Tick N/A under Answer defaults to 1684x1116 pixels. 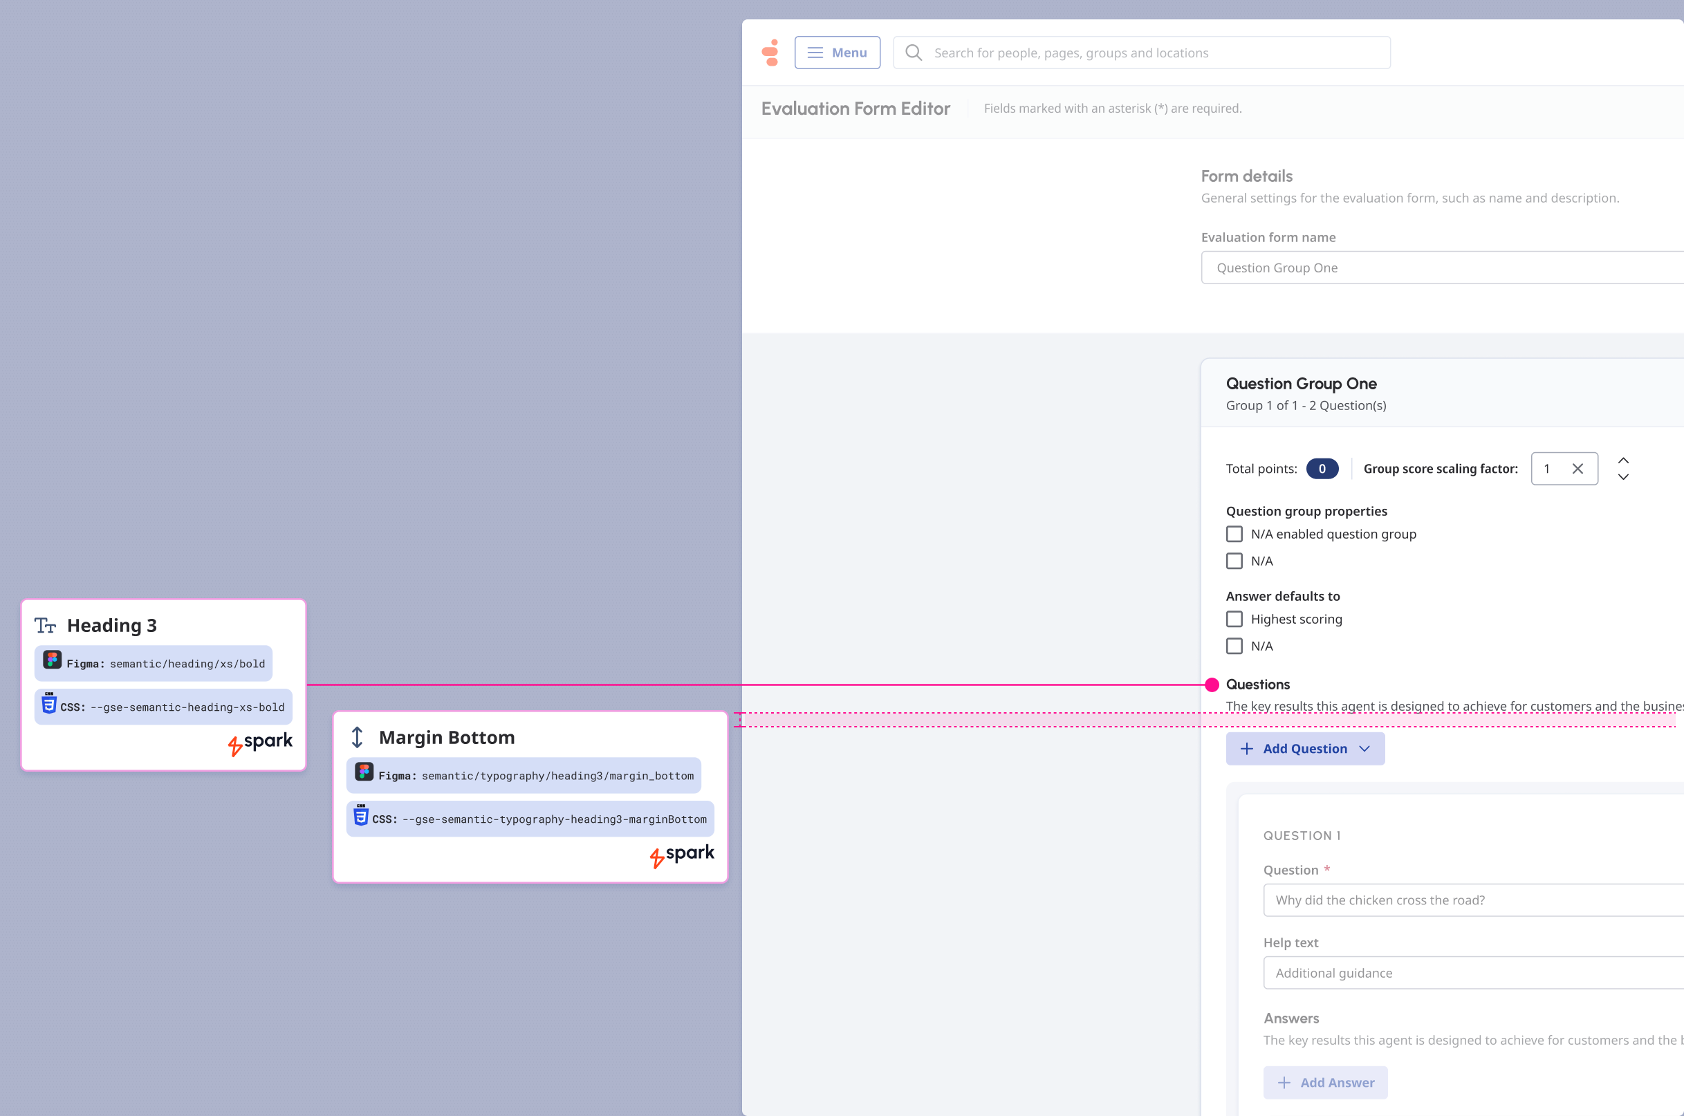pos(1234,647)
